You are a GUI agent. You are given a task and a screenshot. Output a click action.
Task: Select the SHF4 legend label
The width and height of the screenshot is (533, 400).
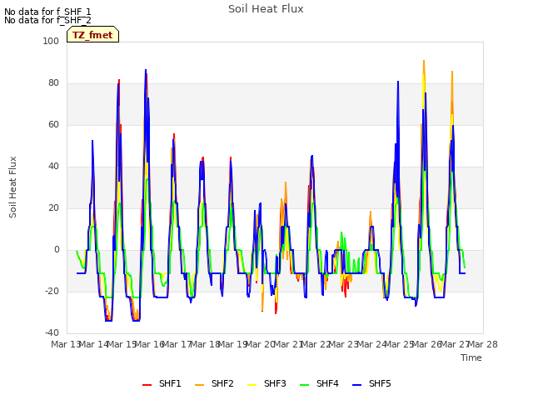click(327, 383)
